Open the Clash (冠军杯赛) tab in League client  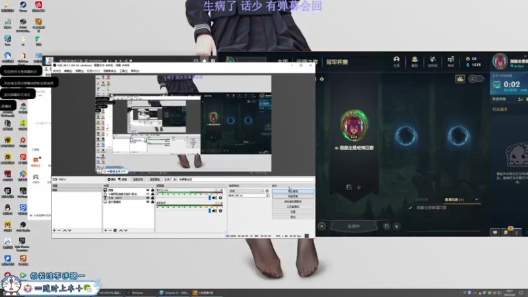coord(337,62)
